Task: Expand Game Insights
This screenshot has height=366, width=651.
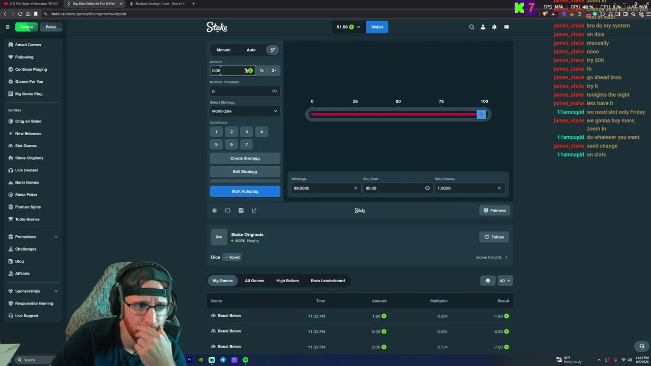Action: click(x=492, y=257)
